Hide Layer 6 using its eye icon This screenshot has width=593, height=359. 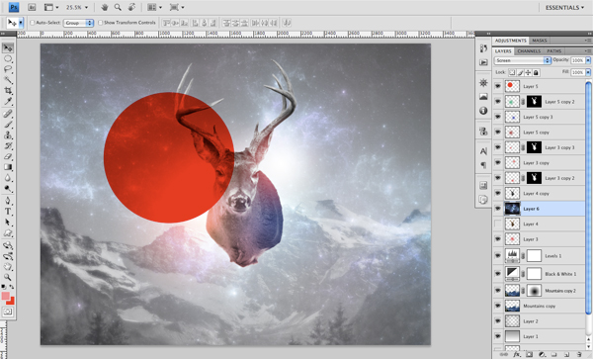click(498, 209)
